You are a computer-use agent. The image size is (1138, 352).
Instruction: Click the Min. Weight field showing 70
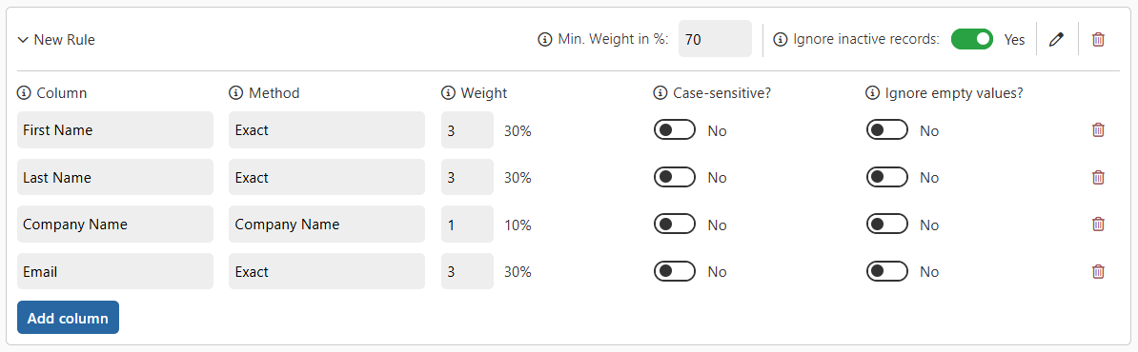click(715, 39)
